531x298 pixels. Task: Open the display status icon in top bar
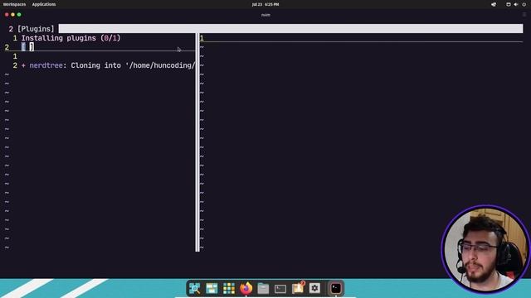pyautogui.click(x=509, y=4)
